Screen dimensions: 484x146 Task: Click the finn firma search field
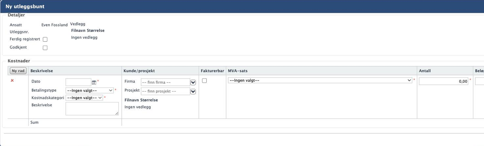165,82
